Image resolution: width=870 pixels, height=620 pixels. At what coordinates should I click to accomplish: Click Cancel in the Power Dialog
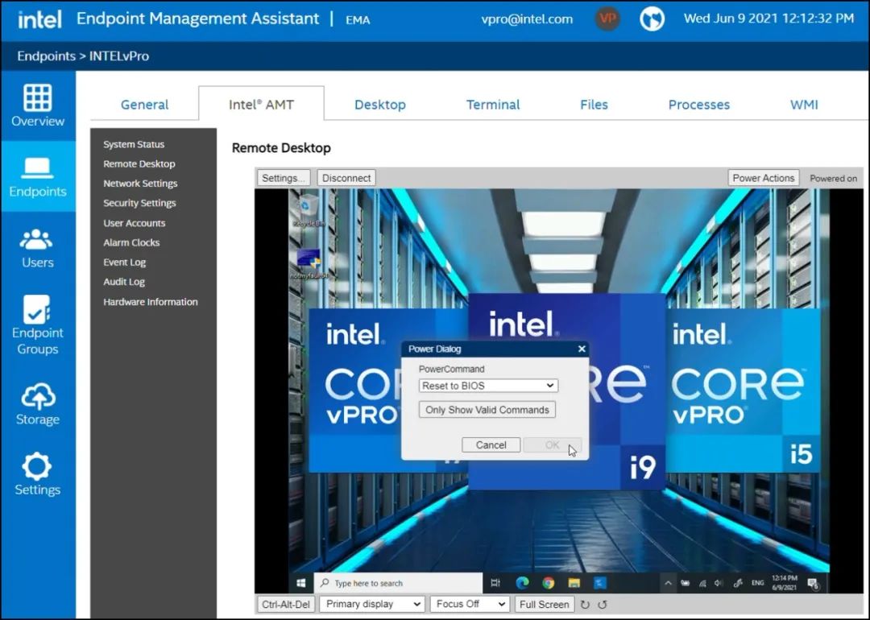(491, 444)
